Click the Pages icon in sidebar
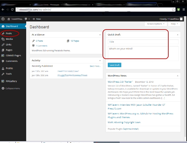Image resolution: width=187 pixels, height=143 pixels. (x=3, y=50)
